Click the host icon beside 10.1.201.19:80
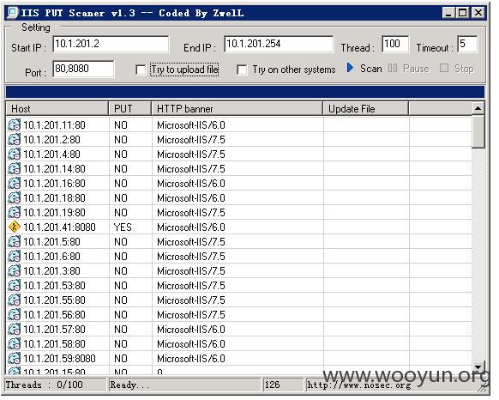 (14, 213)
